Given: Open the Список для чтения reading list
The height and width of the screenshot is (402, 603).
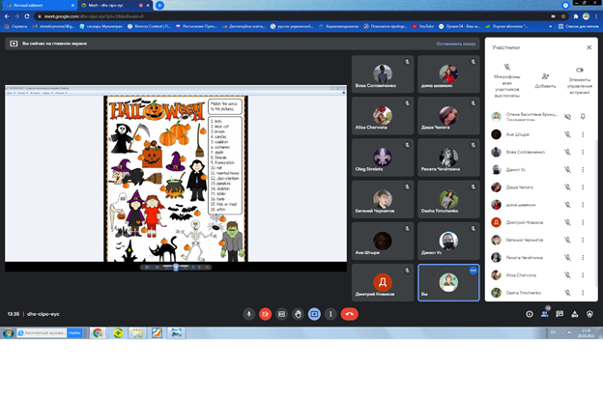Looking at the screenshot, I should (579, 26).
